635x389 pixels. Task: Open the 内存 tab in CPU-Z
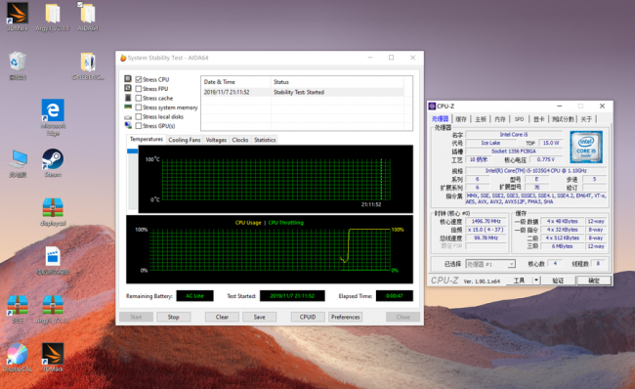[500, 118]
